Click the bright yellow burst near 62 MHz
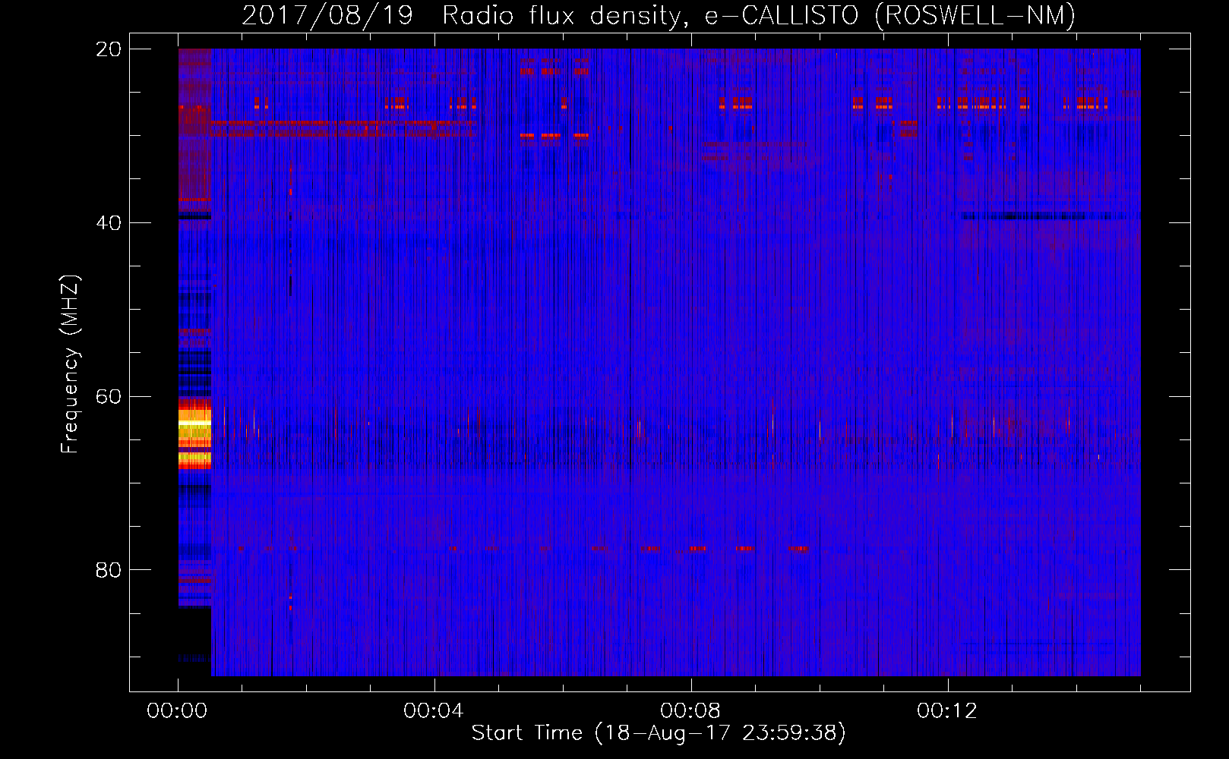 pos(194,434)
